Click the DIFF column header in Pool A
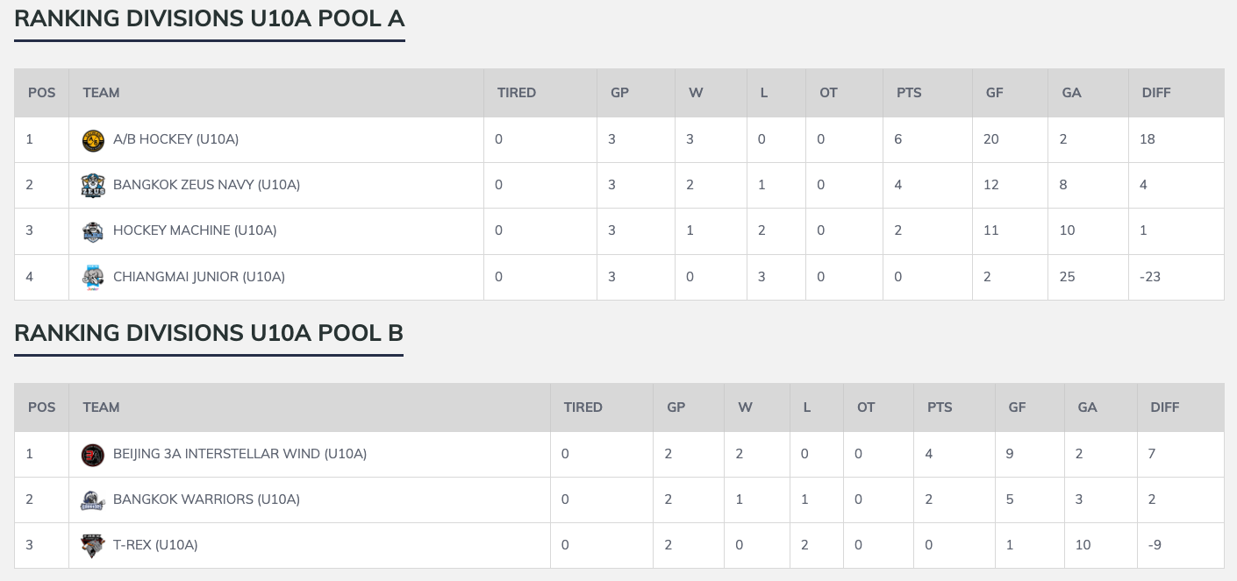 pyautogui.click(x=1156, y=93)
